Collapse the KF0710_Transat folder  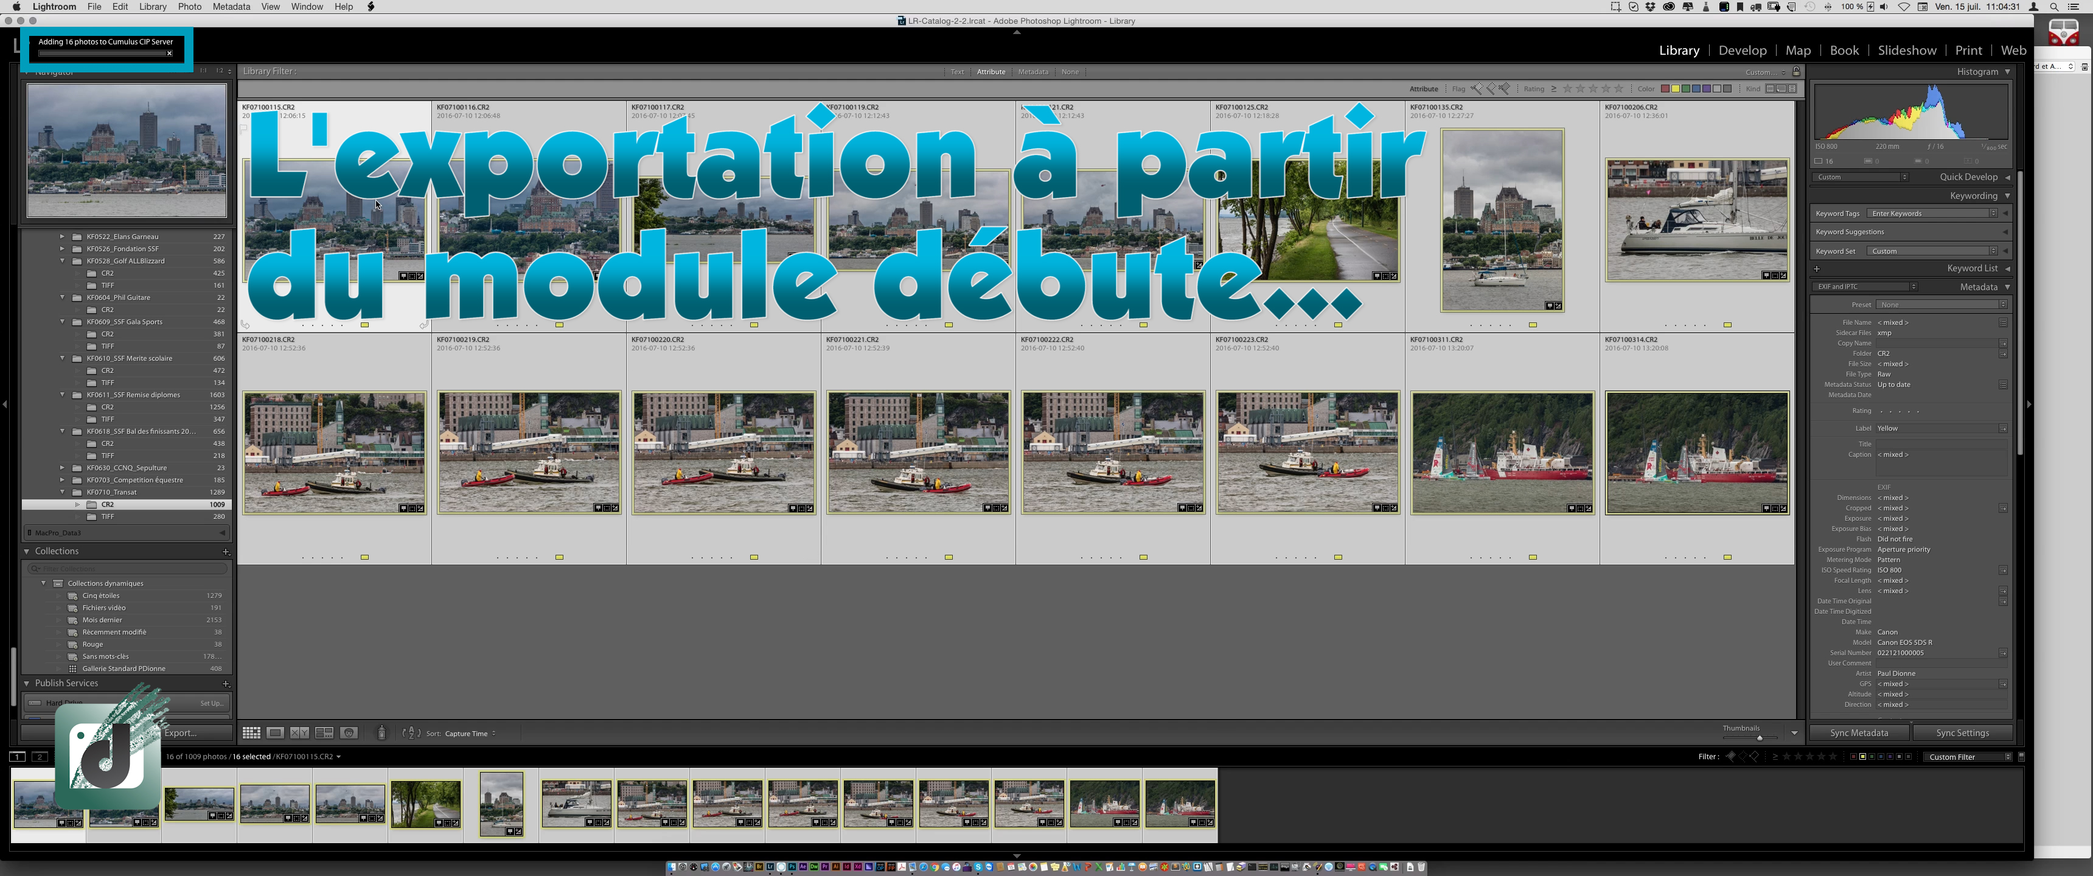pyautogui.click(x=63, y=492)
